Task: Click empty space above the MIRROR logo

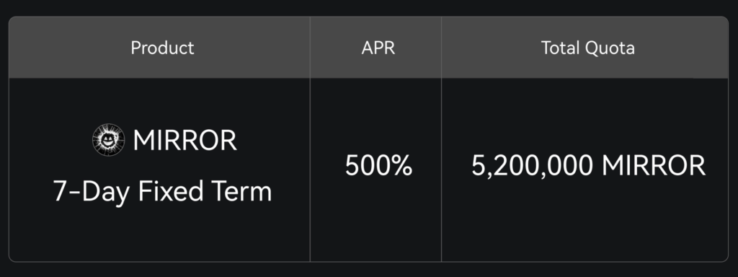Action: point(109,100)
